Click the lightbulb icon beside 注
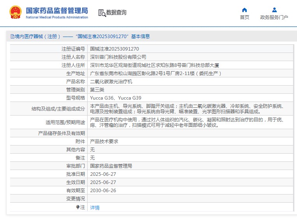The width and height of the screenshot is (297, 219). click(x=78, y=207)
